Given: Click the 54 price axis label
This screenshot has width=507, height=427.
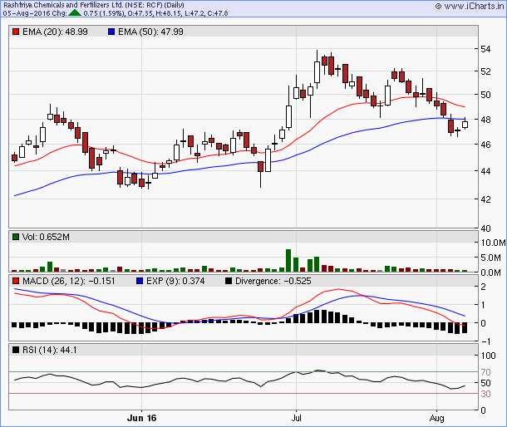Looking at the screenshot, I should click(485, 49).
